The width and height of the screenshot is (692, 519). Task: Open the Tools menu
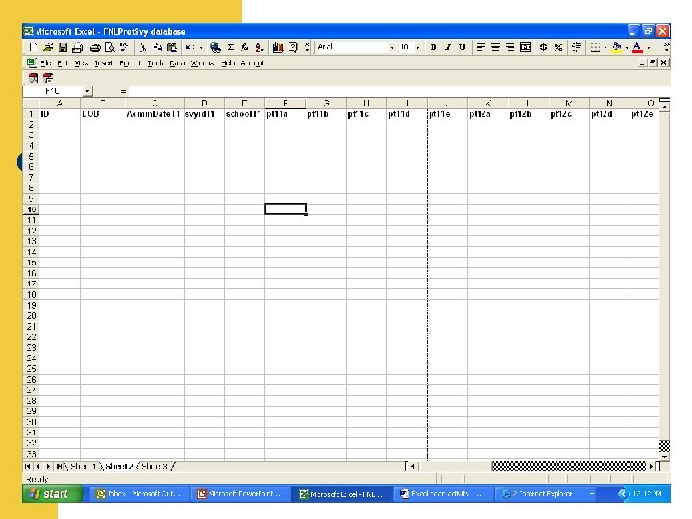tap(156, 63)
